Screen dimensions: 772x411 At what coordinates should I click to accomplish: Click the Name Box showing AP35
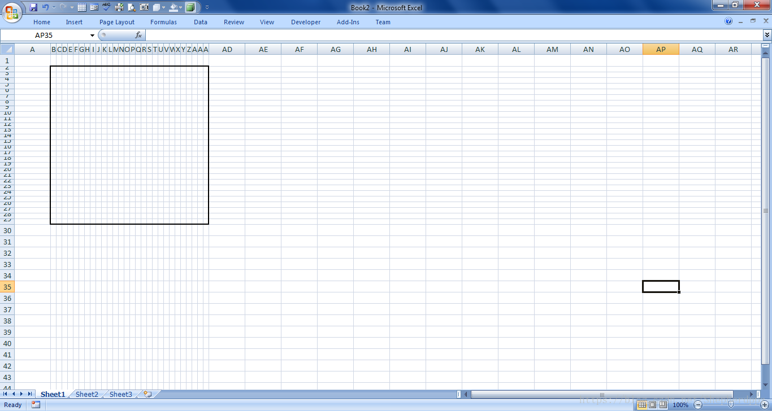tap(44, 35)
